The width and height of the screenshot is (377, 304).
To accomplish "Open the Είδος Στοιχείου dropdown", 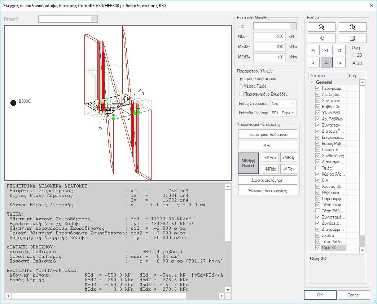I will [283, 103].
